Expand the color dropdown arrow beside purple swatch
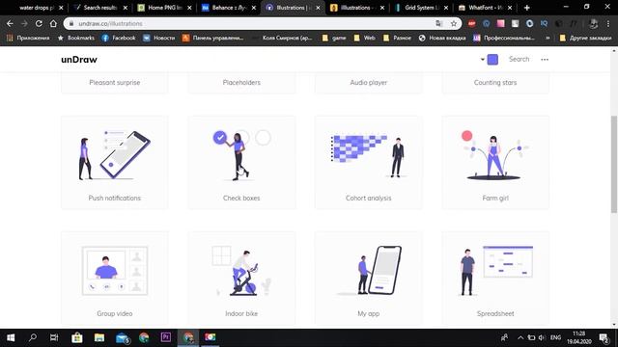Image resolution: width=618 pixels, height=347 pixels. [483, 60]
